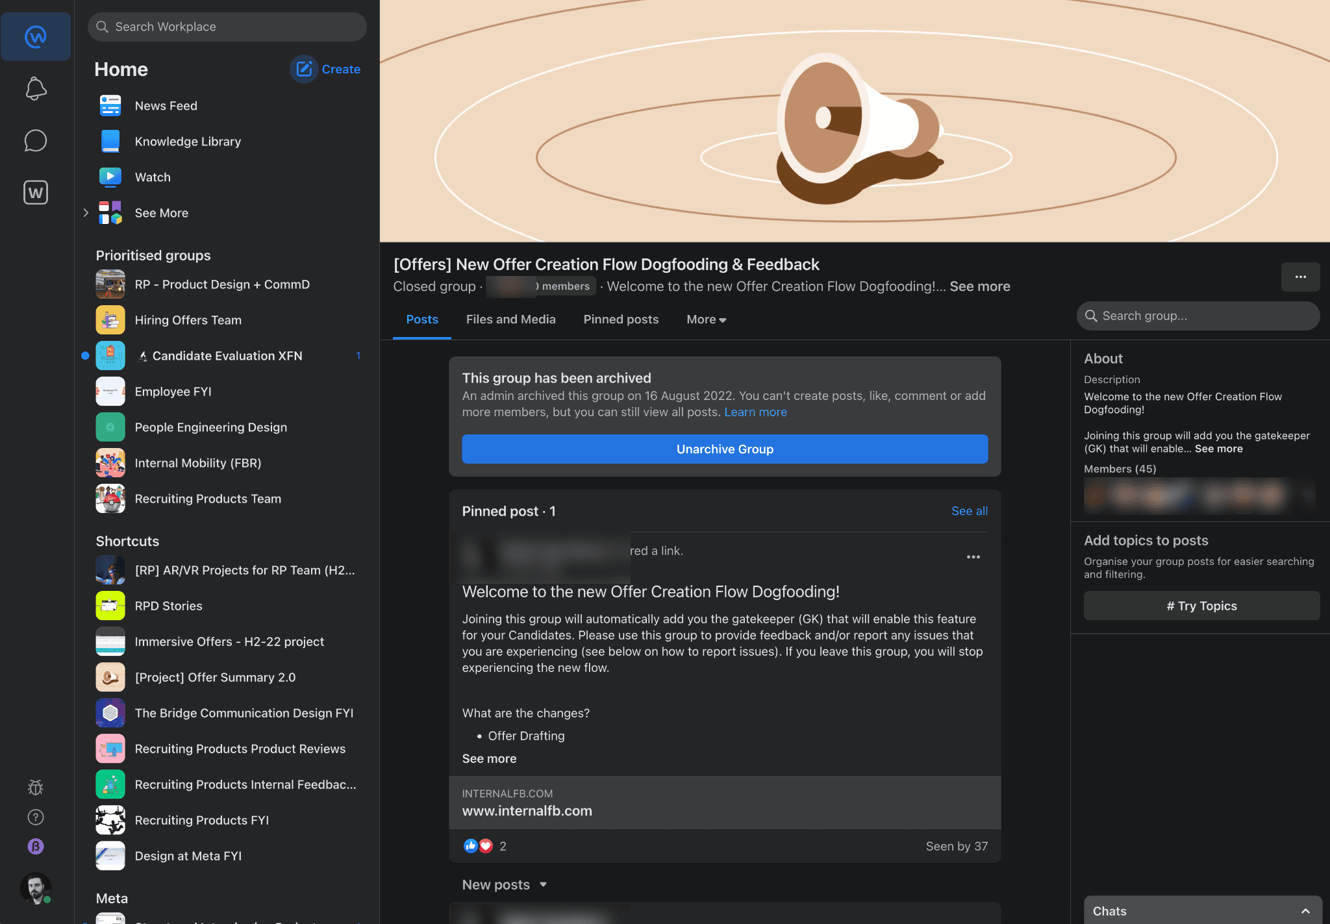1330x924 pixels.
Task: Click Learn more link in archive notice
Action: coord(755,412)
